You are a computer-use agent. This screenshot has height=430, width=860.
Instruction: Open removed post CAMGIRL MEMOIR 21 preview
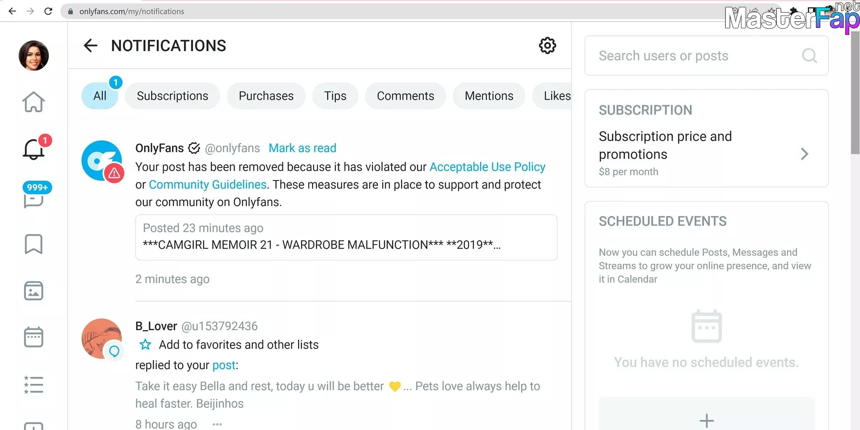coord(346,237)
